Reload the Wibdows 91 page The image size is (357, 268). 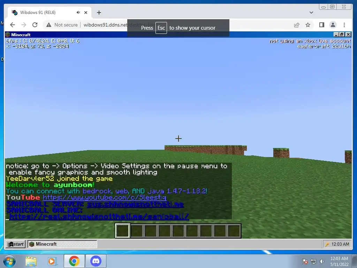(35, 25)
